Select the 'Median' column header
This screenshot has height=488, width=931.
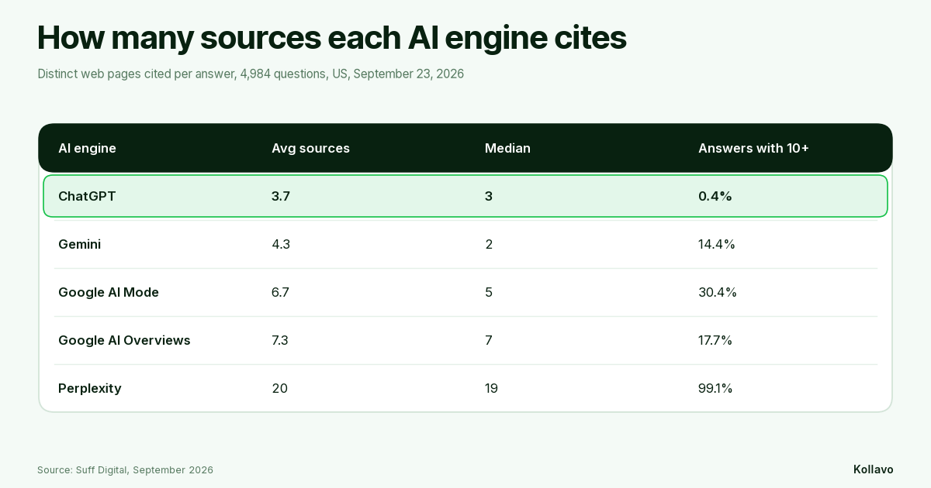click(507, 148)
